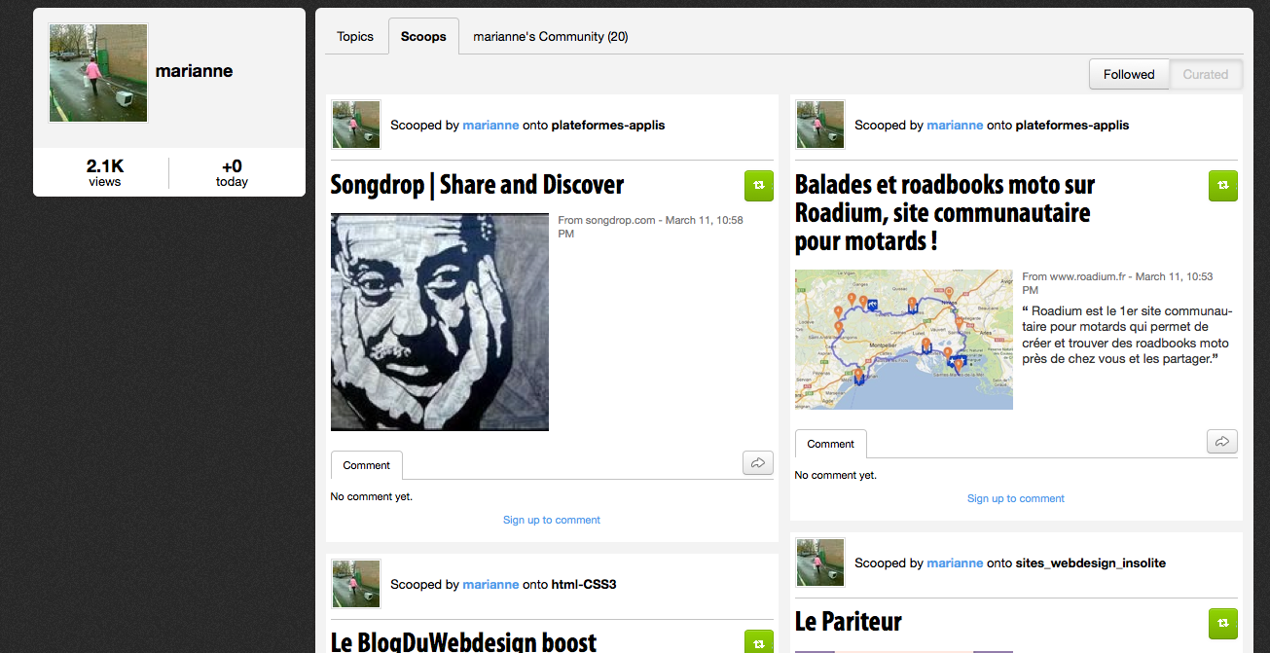The width and height of the screenshot is (1270, 653).
Task: Click Sign up to comment under the Roadium post
Action: pyautogui.click(x=1016, y=498)
